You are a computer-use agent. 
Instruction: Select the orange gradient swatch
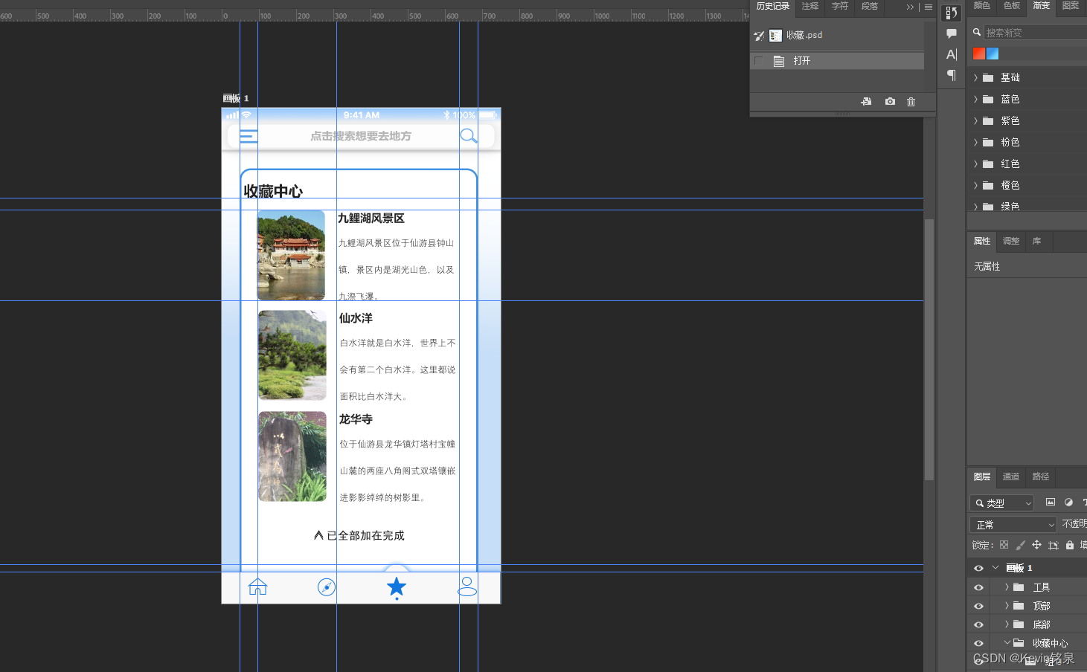click(978, 53)
